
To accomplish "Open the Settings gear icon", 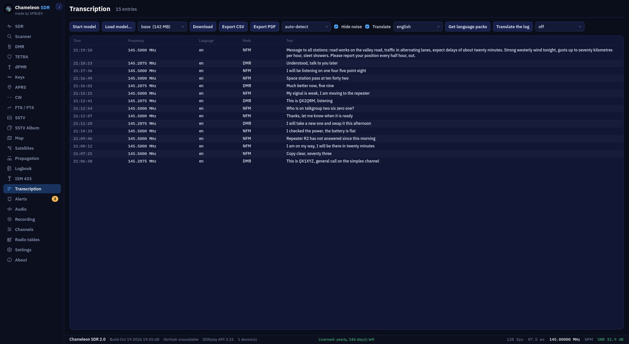I will point(10,250).
